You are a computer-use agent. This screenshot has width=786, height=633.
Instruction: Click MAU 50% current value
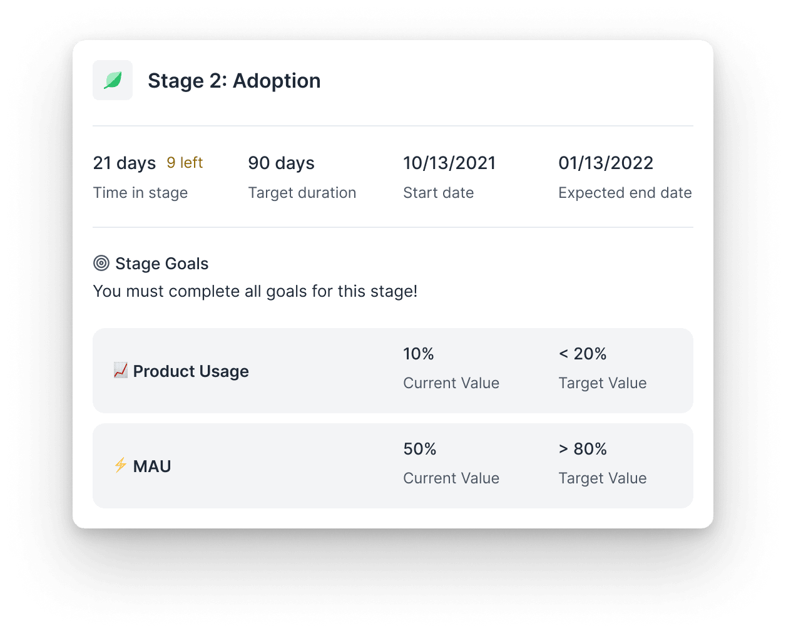420,449
